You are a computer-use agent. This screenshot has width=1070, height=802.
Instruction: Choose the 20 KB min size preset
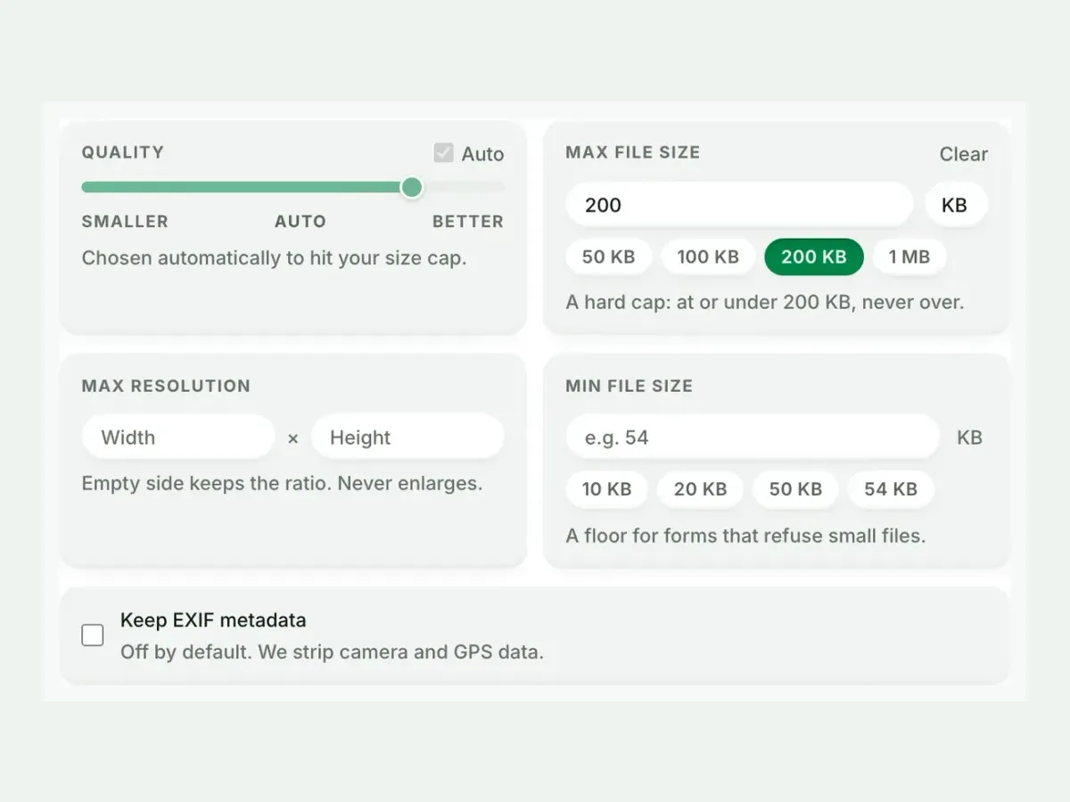[x=701, y=489]
